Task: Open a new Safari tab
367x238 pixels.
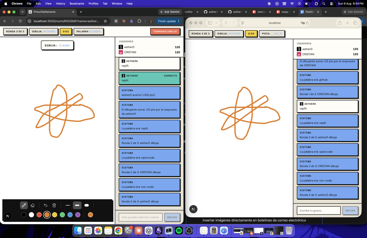Action: coord(348,23)
